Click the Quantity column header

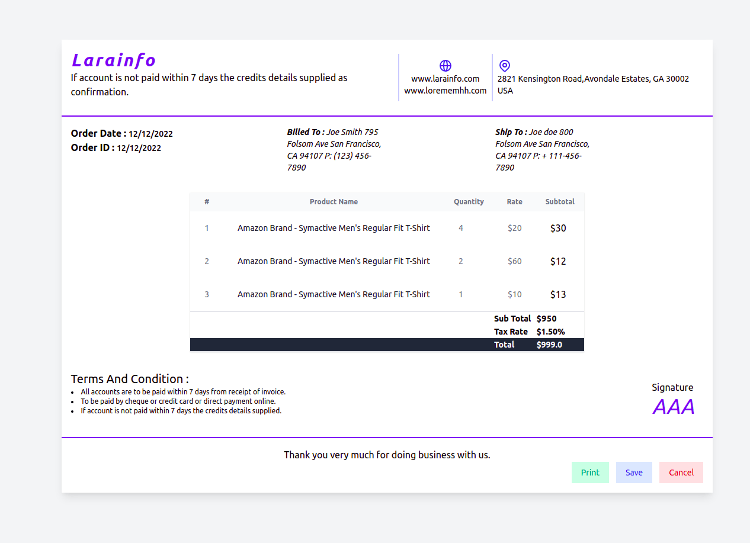[x=469, y=201]
